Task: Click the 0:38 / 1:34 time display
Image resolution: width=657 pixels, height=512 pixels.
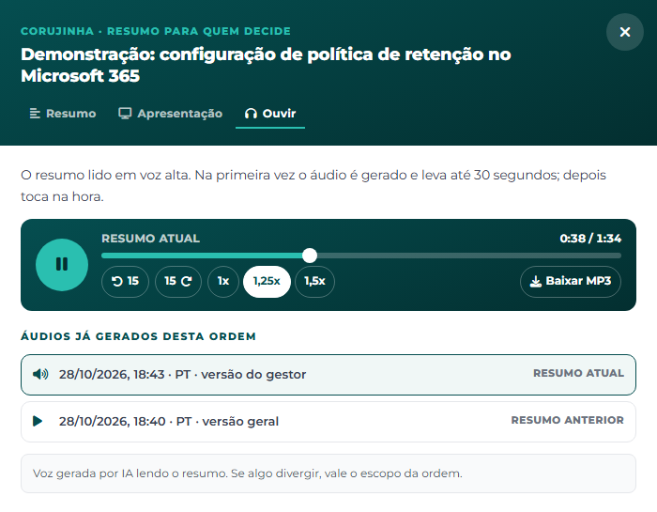Action: point(590,239)
